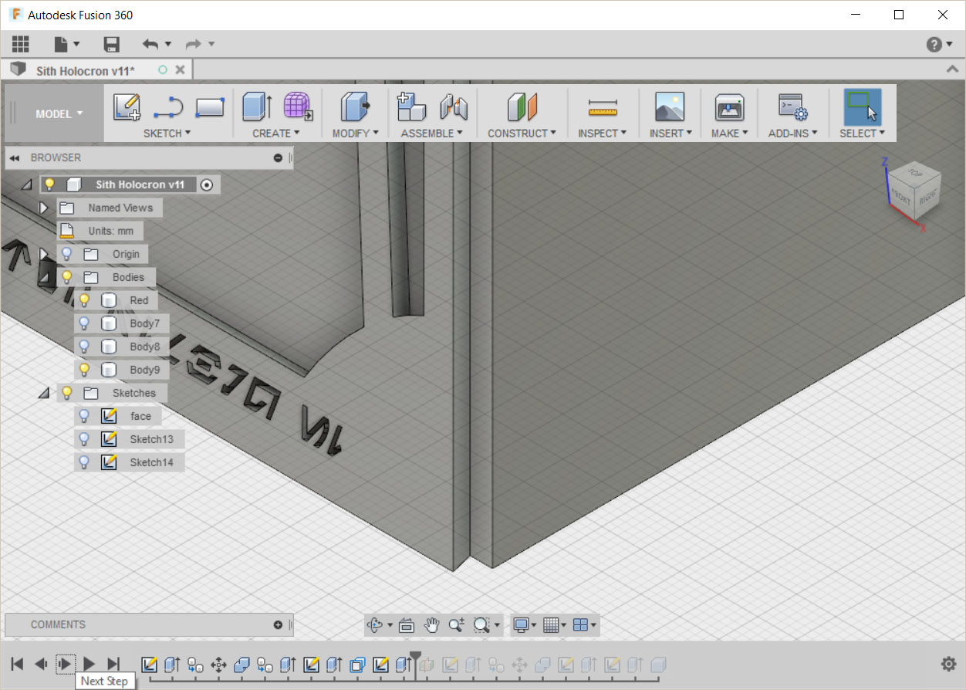Select the Joint tool
This screenshot has height=690, width=966.
[x=454, y=107]
